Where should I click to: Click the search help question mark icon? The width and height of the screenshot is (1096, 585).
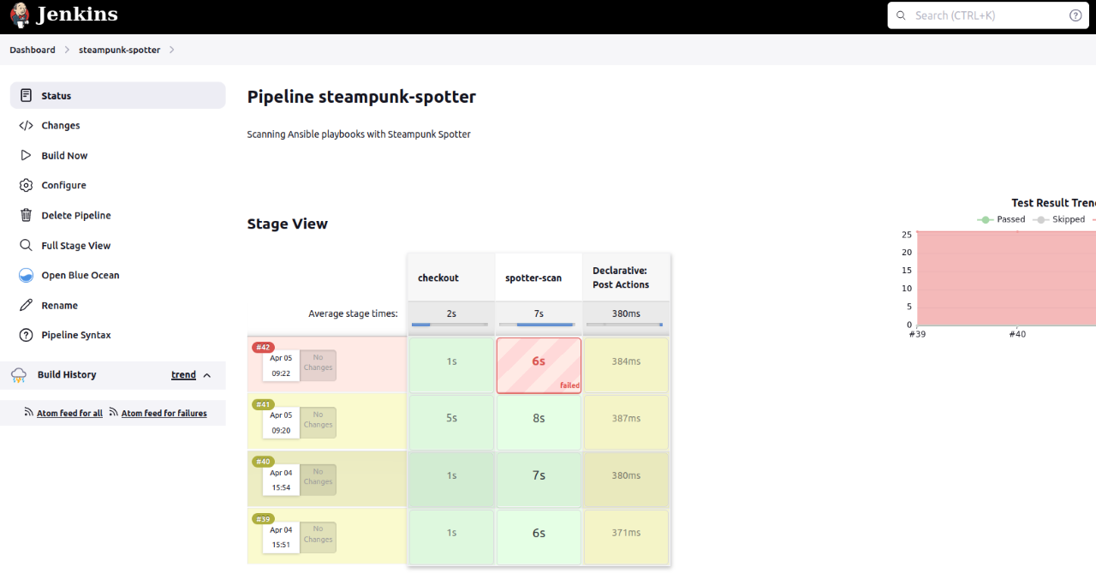coord(1075,15)
